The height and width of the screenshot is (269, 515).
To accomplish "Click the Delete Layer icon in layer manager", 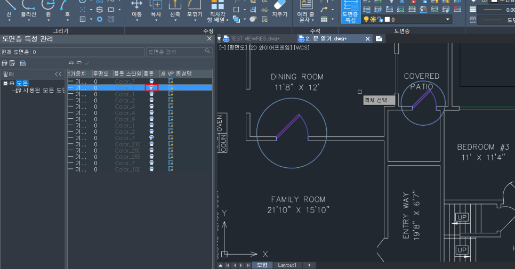I will click(x=79, y=63).
